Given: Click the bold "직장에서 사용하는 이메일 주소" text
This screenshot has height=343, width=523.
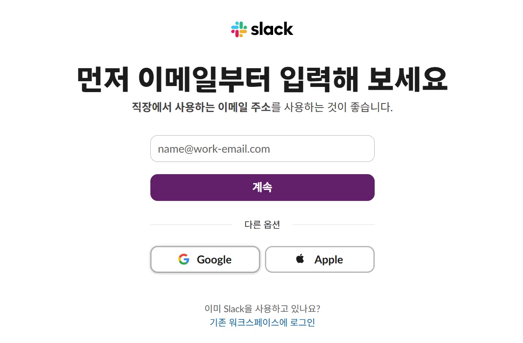Looking at the screenshot, I should (201, 108).
